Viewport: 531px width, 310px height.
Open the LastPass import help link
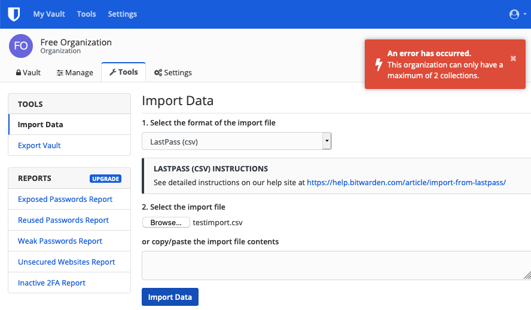click(x=406, y=182)
